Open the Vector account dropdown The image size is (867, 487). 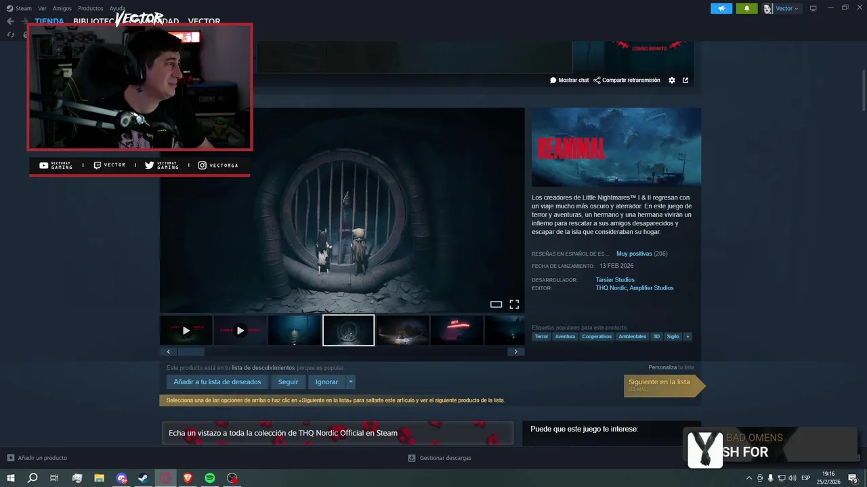coord(782,8)
